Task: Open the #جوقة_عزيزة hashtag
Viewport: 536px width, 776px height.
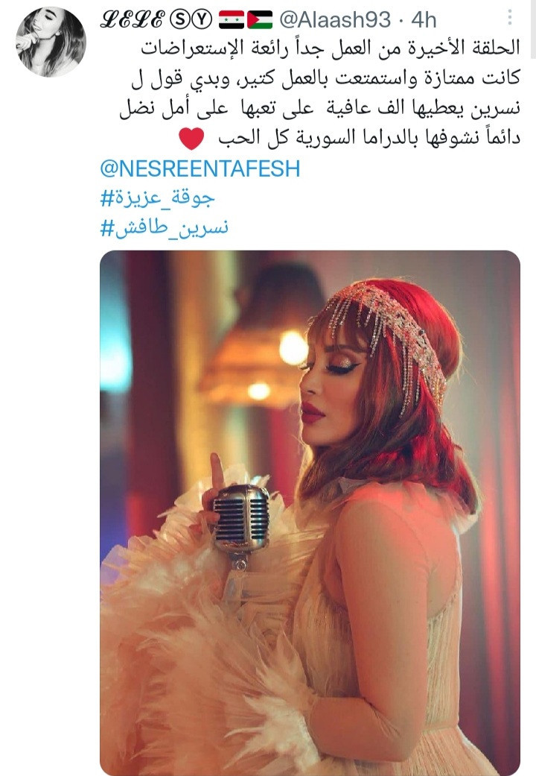Action: (157, 198)
